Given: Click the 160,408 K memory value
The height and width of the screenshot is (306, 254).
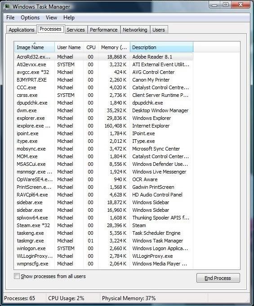Looking at the screenshot, I should tap(116, 126).
